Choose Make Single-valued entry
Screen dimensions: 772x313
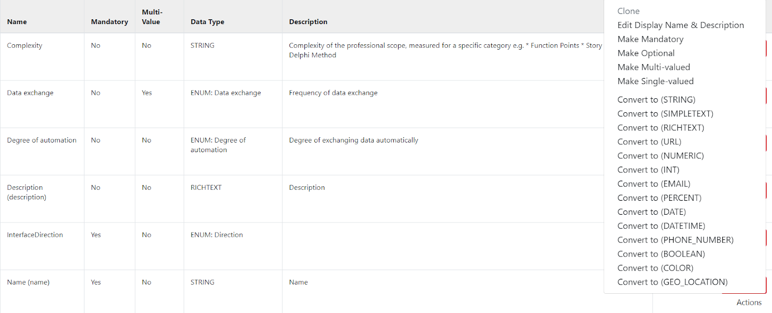coord(656,81)
